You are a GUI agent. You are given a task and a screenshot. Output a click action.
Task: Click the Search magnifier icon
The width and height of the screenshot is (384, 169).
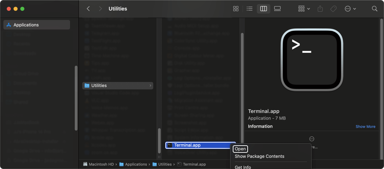tap(375, 9)
